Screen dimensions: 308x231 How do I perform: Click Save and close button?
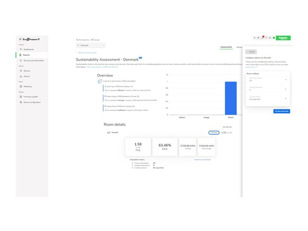point(282,111)
